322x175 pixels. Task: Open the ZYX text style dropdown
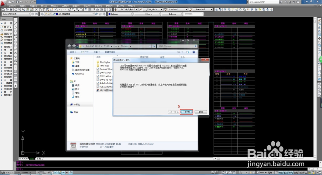(x=128, y=9)
